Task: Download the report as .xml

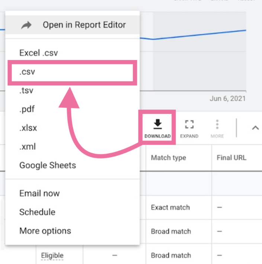Action: coord(73,147)
